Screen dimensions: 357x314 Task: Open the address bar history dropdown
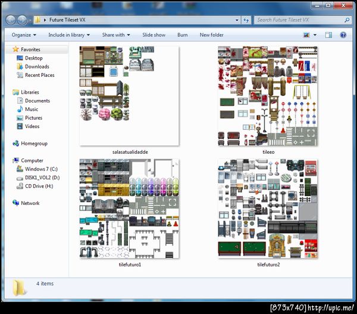click(x=237, y=20)
